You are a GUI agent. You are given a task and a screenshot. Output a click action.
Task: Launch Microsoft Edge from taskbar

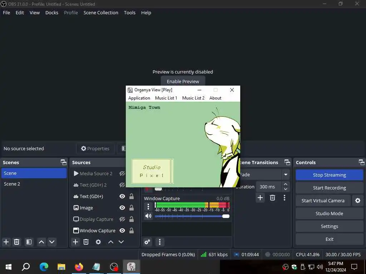[x=44, y=267]
